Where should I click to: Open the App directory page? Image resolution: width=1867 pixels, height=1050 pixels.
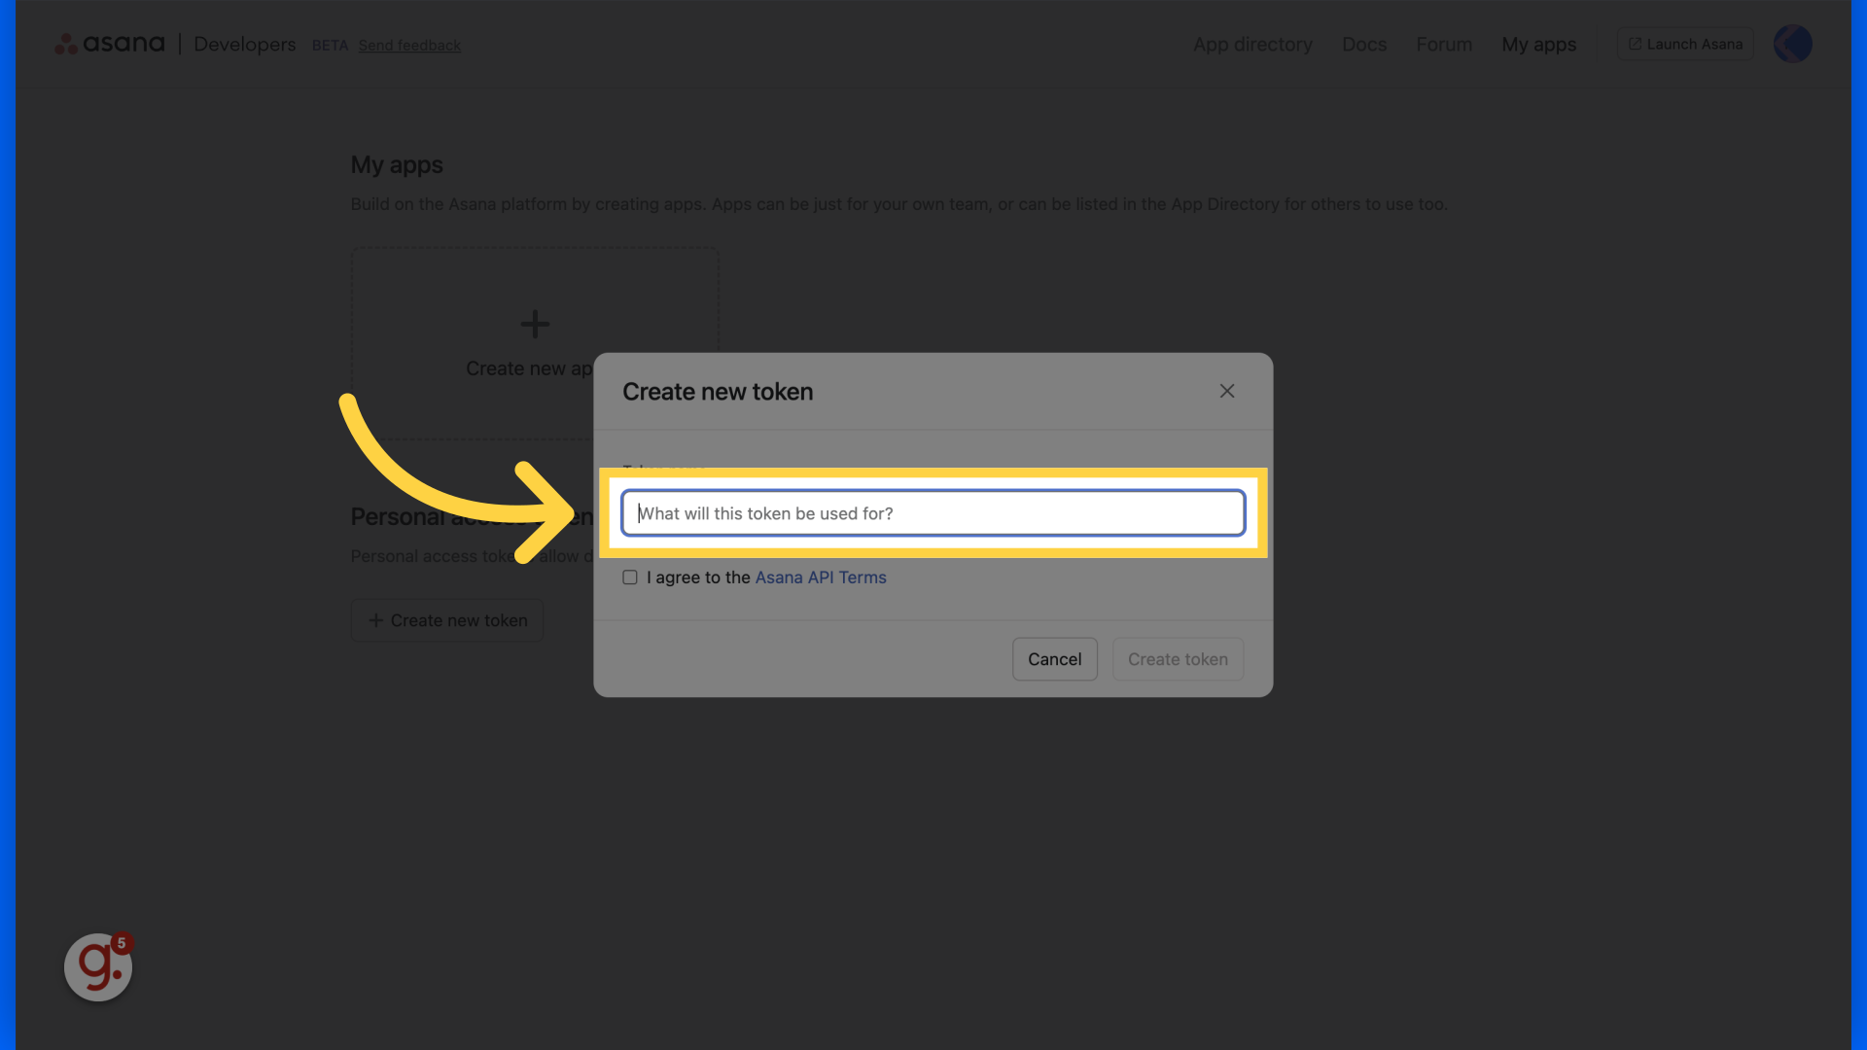[1252, 45]
